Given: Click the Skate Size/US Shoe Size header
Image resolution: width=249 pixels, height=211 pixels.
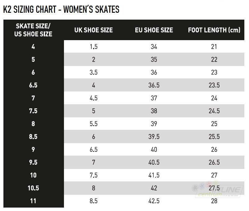Looking at the screenshot, I should pos(33,30).
